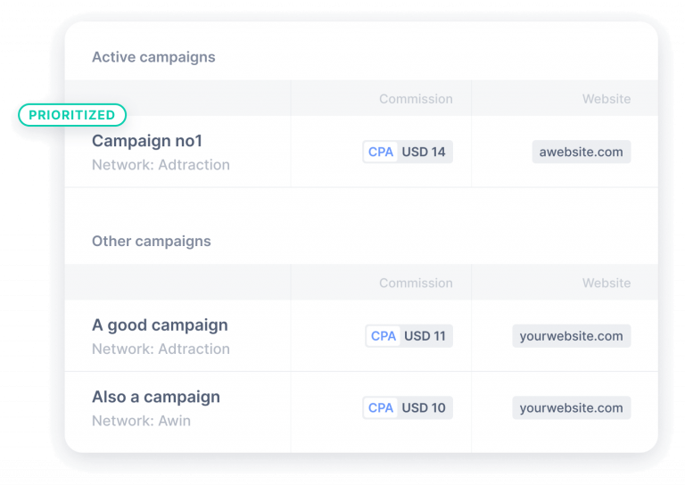Click the USD 10 commission badge
This screenshot has height=485, width=685.
tap(408, 407)
